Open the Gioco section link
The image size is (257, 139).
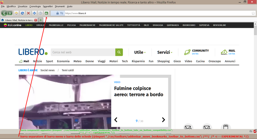tap(177, 61)
